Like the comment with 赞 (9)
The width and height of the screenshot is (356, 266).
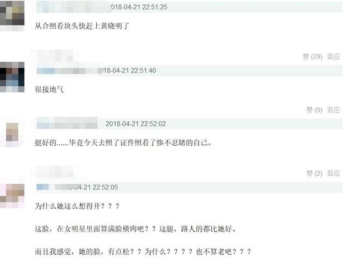[x=314, y=110]
